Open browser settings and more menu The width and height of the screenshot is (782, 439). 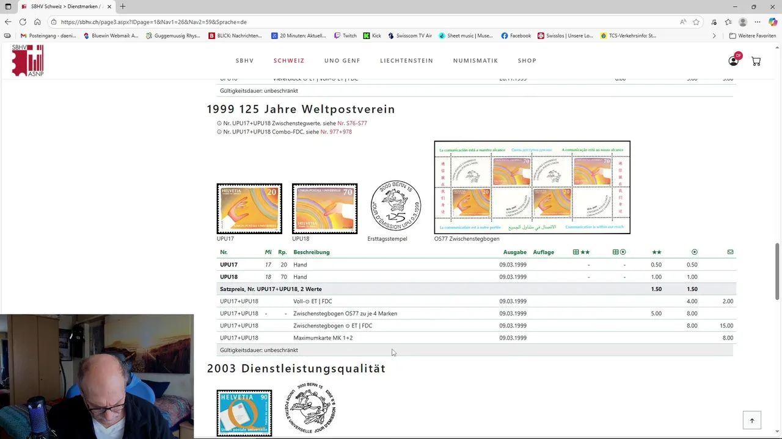758,22
